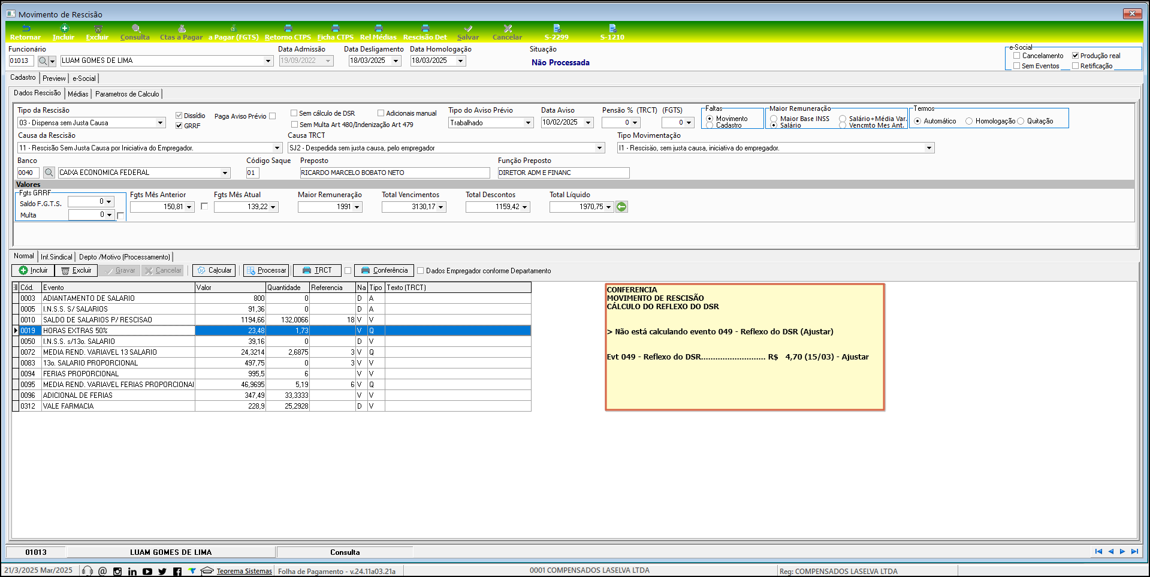1150x577 pixels.
Task: Click the Facebook icon in status bar
Action: click(x=177, y=572)
